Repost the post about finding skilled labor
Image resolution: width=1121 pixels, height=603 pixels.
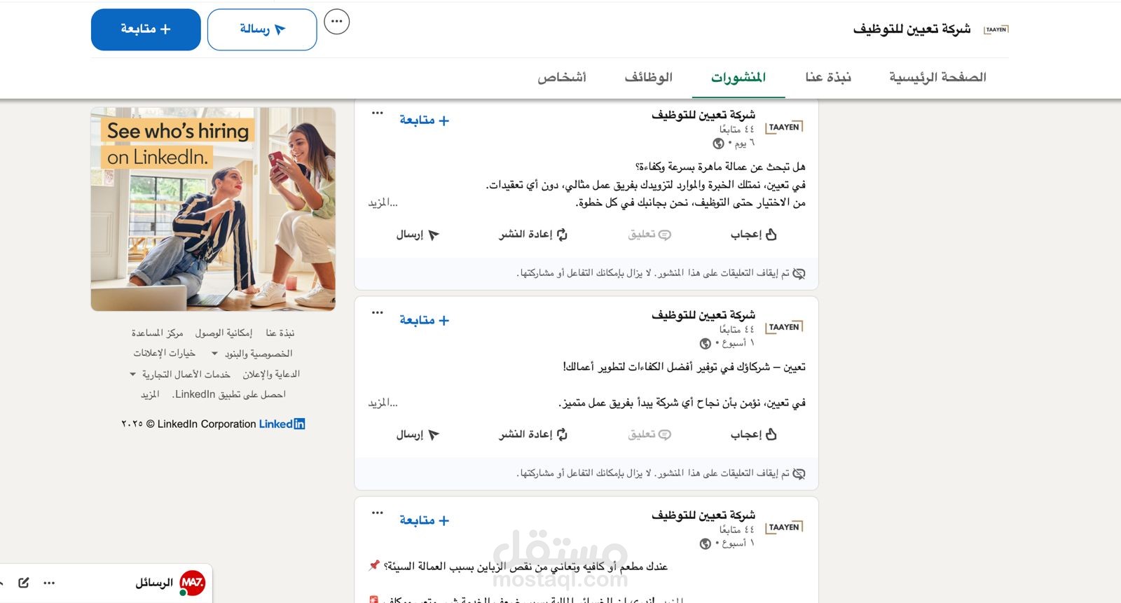pyautogui.click(x=533, y=235)
